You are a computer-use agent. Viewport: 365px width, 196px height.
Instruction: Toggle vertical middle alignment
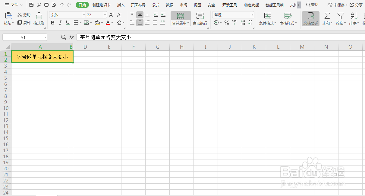(x=140, y=15)
